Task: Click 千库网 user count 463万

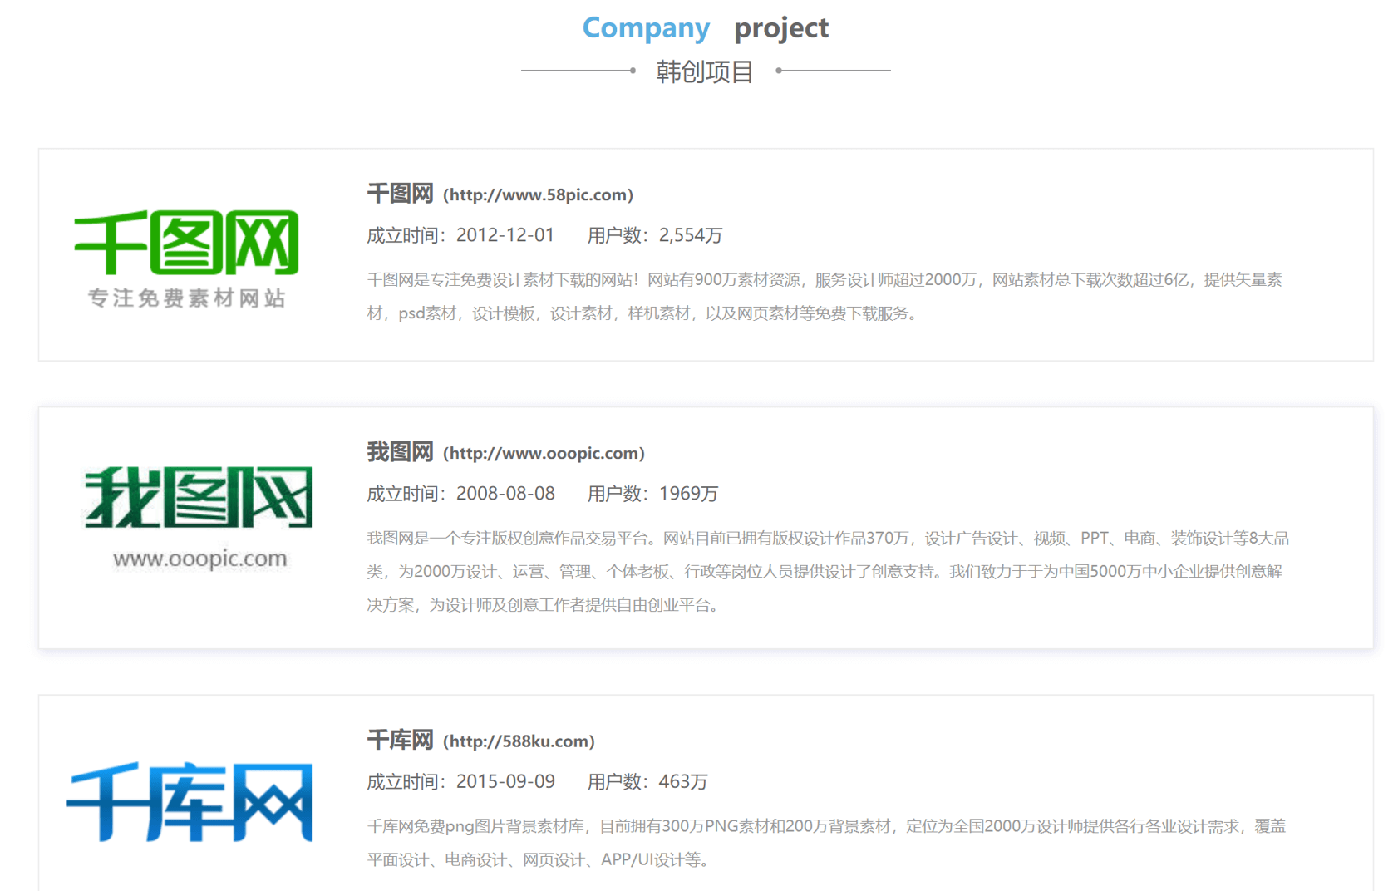Action: (682, 782)
